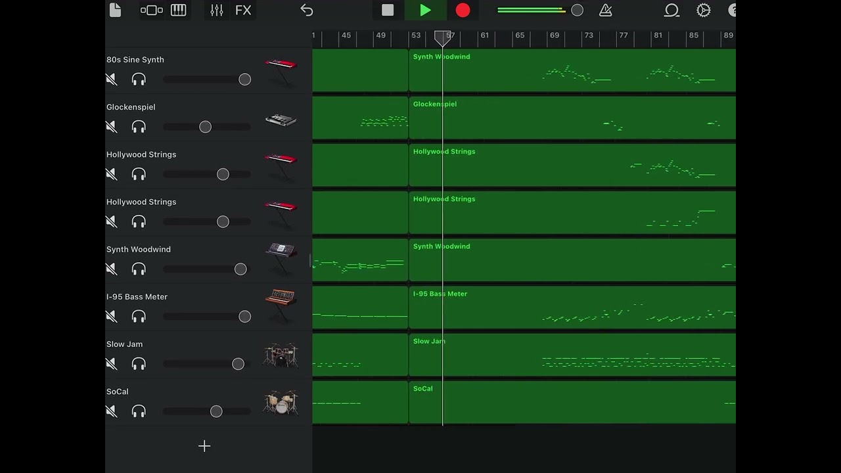Solo the second Hollywood Strings track
Viewport: 841px width, 473px height.
(139, 221)
